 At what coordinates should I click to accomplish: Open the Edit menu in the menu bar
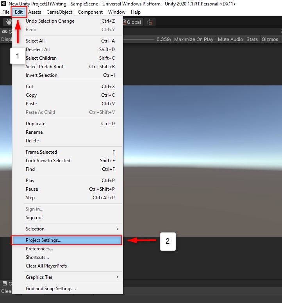click(19, 12)
